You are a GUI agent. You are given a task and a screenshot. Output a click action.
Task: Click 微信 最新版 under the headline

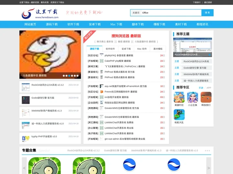pos(124,42)
